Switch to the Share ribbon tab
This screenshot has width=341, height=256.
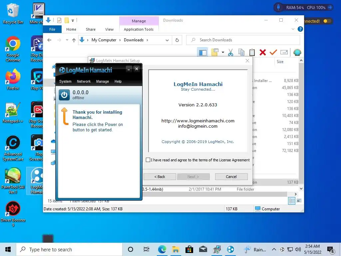[x=91, y=29]
